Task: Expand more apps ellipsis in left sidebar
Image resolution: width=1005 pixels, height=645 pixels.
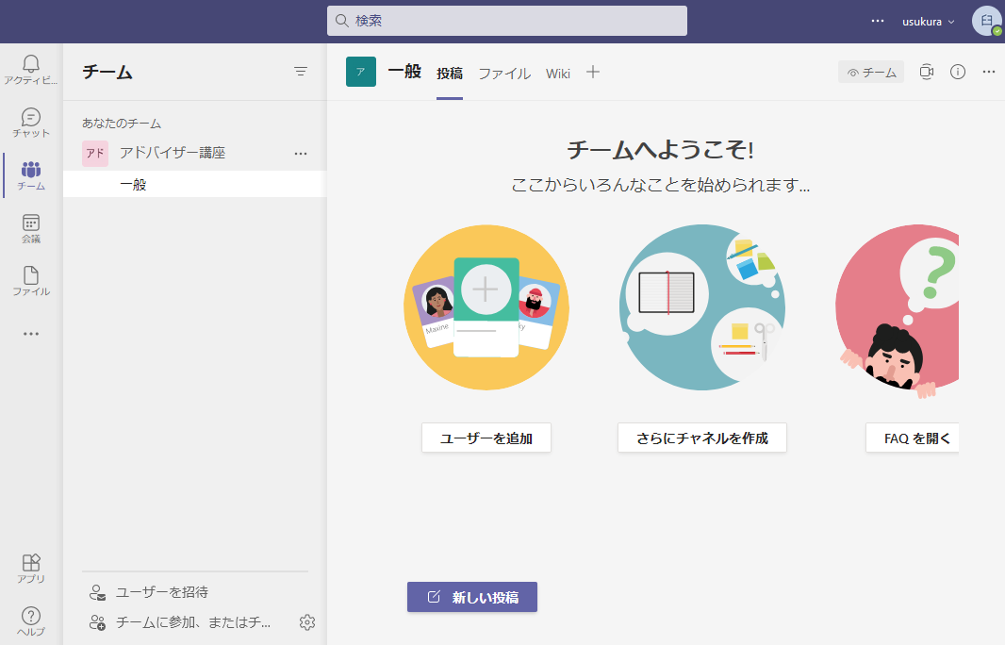Action: pyautogui.click(x=31, y=334)
